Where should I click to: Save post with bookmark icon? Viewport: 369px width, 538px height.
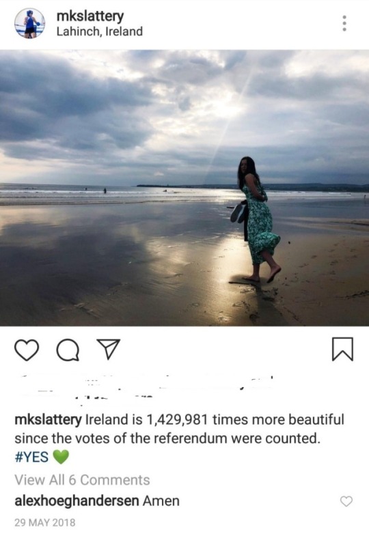click(x=342, y=350)
